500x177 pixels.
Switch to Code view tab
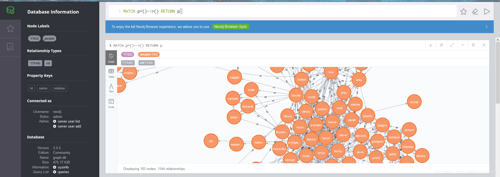pos(111,103)
